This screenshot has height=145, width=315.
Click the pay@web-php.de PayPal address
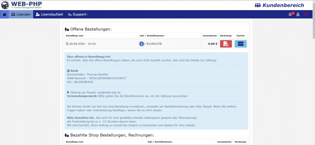tap(109, 92)
